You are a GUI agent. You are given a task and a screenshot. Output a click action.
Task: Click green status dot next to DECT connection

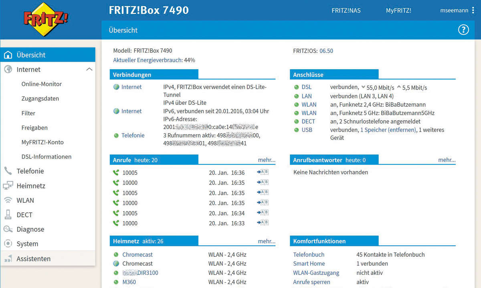297,122
